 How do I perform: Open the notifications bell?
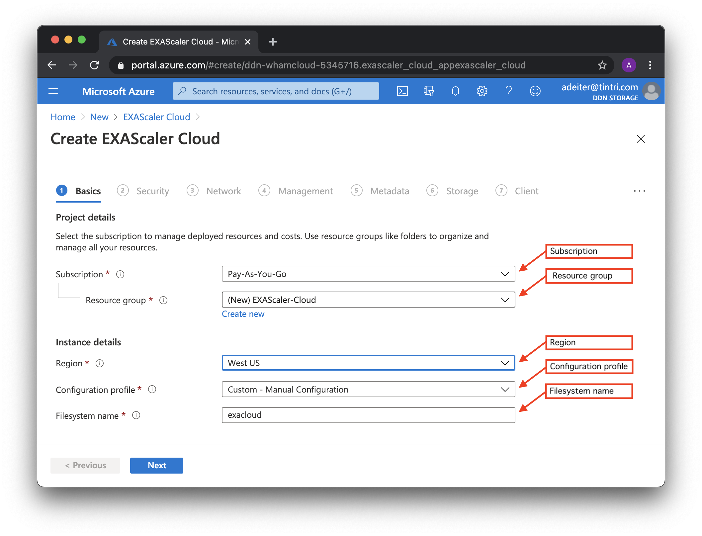[x=455, y=91]
